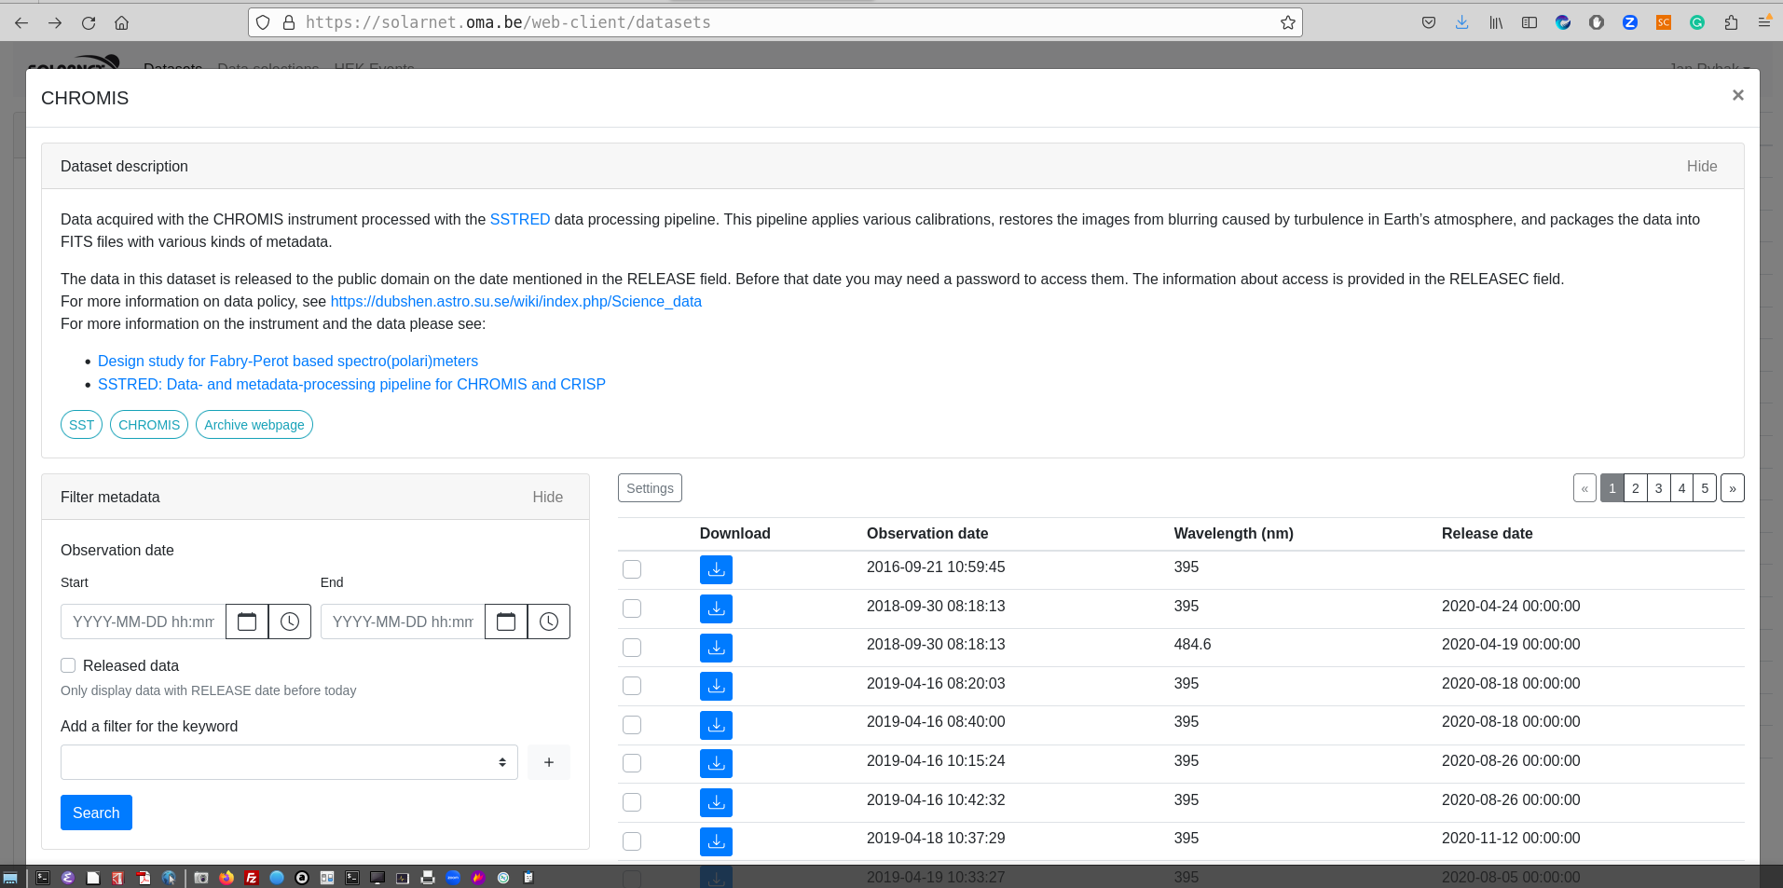Reload the page in browser
Viewport: 1783px width, 888px height.
(x=89, y=22)
